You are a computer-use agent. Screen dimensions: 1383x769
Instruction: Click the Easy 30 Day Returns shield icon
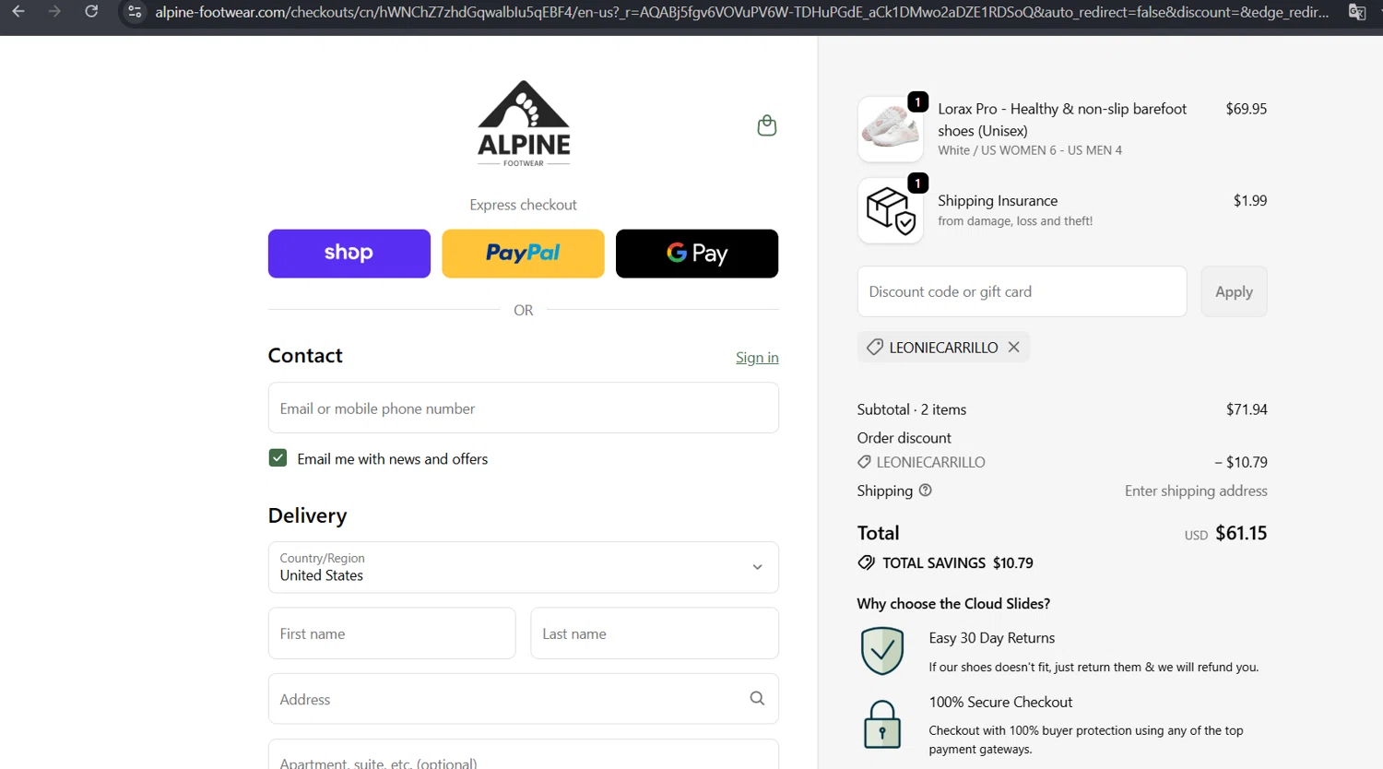[x=882, y=651]
